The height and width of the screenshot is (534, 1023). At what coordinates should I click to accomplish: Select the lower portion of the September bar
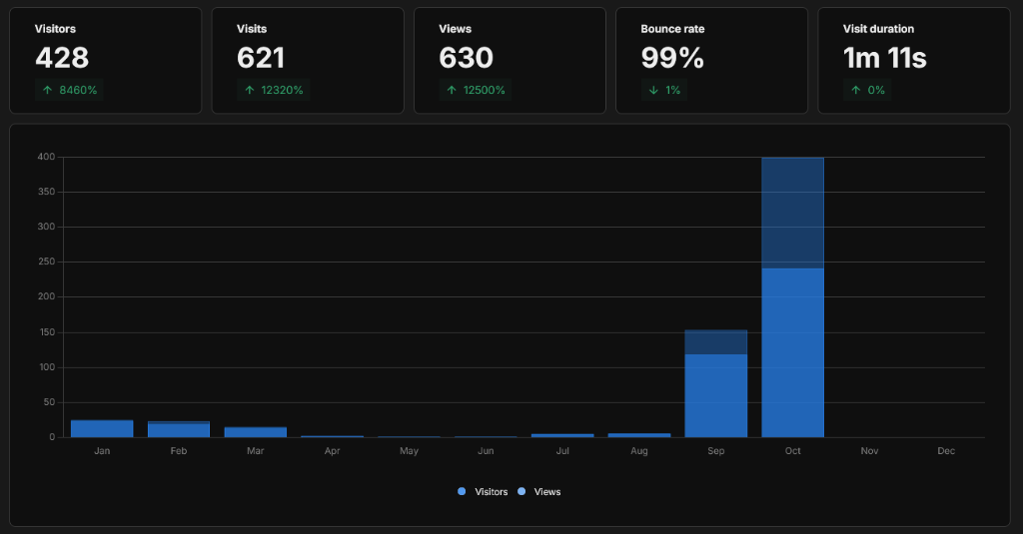(715, 395)
